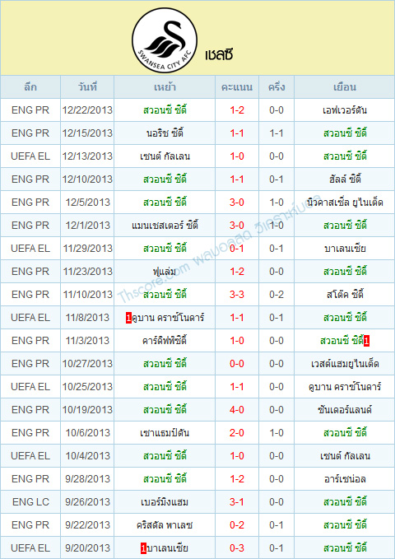Image resolution: width=395 pixels, height=559 pixels.
Task: Open home team นอริช ซิตี้
Action: (165, 133)
